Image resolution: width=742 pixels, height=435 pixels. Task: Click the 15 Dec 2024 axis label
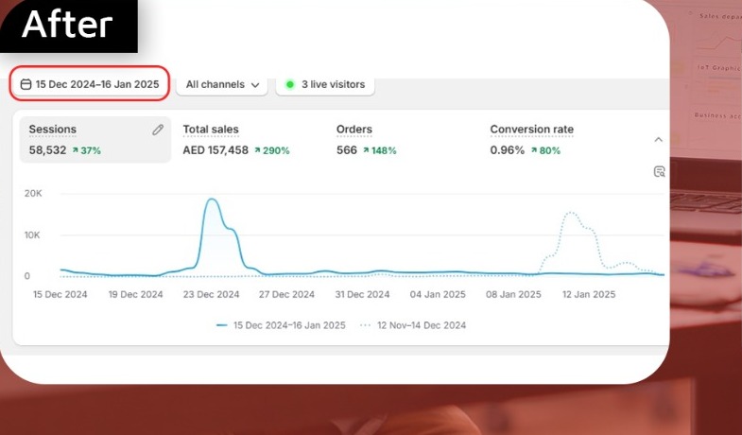click(60, 294)
